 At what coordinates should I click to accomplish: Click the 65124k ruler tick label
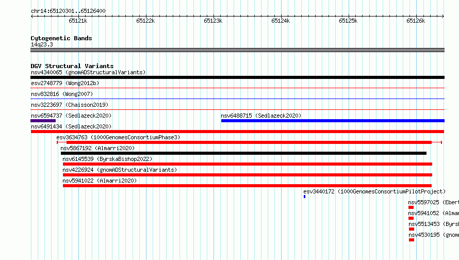coord(281,21)
